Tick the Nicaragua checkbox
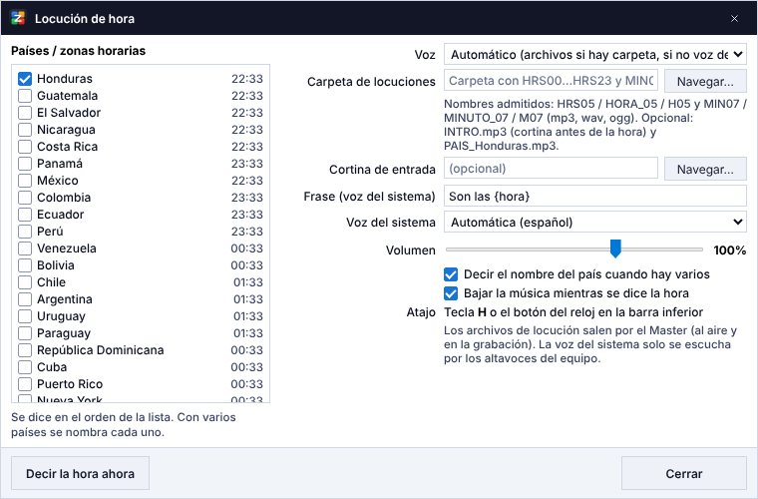Image resolution: width=758 pixels, height=499 pixels. [x=25, y=130]
